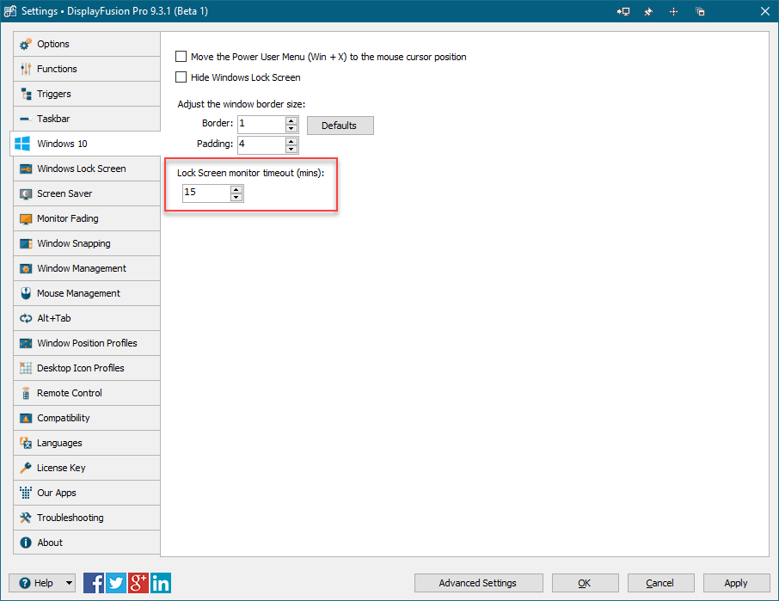Image resolution: width=779 pixels, height=601 pixels.
Task: Open the Troubleshooting settings tab
Action: (70, 518)
